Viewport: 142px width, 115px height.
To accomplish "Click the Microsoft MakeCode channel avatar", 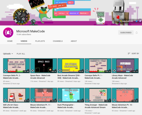I will (x=8, y=33).
